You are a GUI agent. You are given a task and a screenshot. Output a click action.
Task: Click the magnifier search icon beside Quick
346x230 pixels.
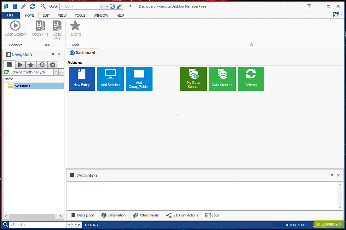tap(43, 6)
